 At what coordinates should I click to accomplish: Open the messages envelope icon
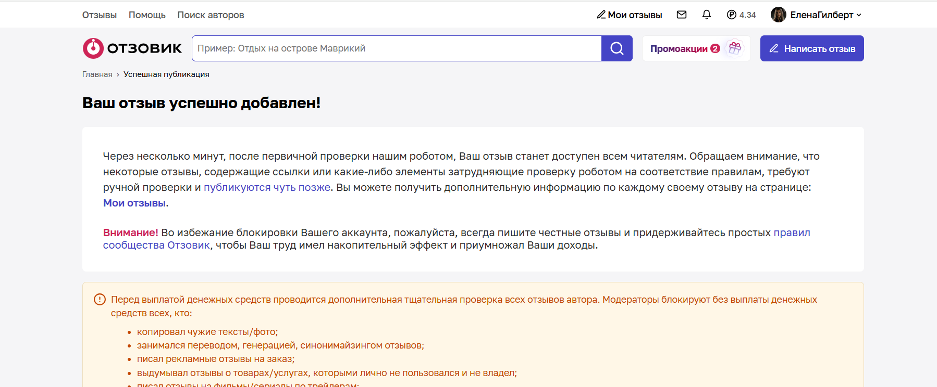pyautogui.click(x=682, y=15)
